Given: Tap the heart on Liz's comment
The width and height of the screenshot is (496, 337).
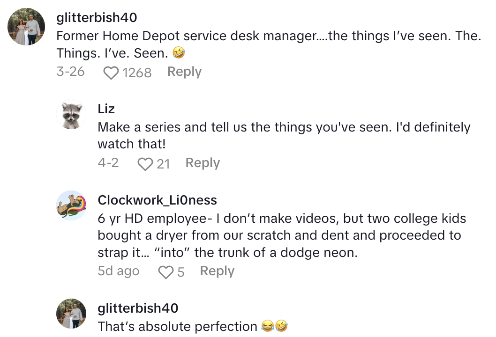Looking at the screenshot, I should (x=145, y=163).
